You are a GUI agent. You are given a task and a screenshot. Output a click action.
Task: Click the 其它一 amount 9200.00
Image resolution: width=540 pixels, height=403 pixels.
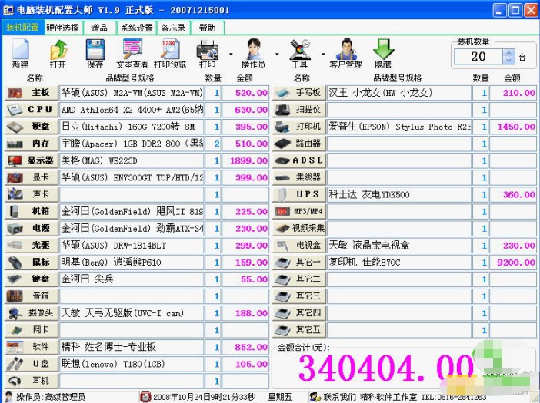pos(513,262)
